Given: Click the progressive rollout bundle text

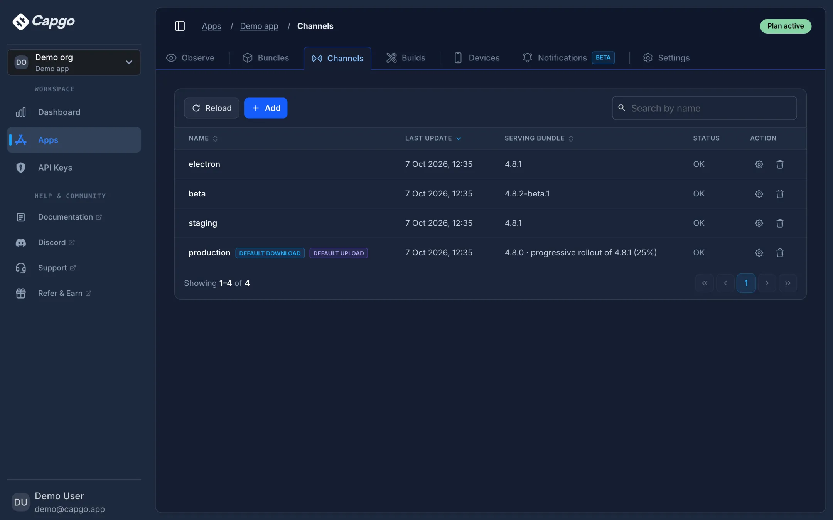Looking at the screenshot, I should 581,253.
